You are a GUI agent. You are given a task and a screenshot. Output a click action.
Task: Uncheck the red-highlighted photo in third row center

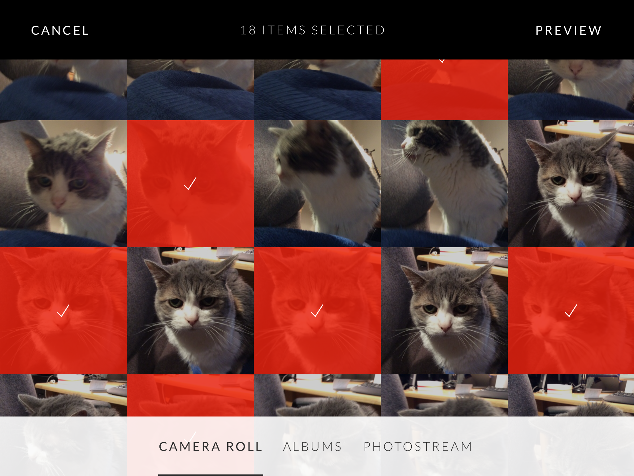(317, 311)
